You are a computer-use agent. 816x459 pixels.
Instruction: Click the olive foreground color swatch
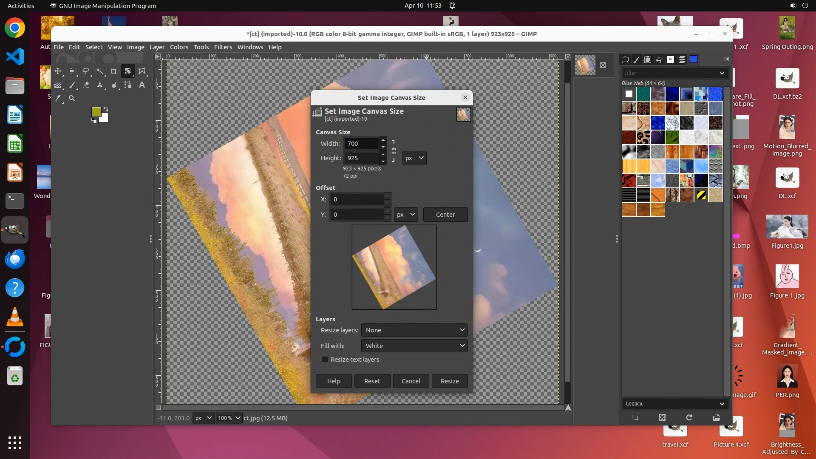pyautogui.click(x=96, y=112)
